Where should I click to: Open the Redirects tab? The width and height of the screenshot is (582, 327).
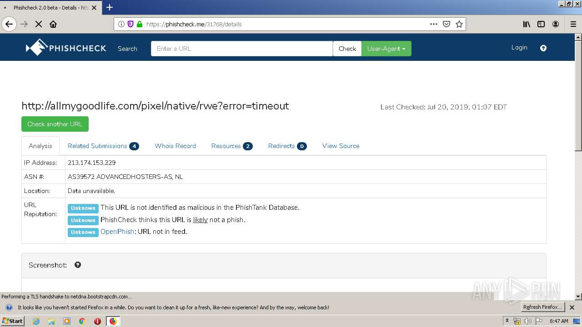287,146
